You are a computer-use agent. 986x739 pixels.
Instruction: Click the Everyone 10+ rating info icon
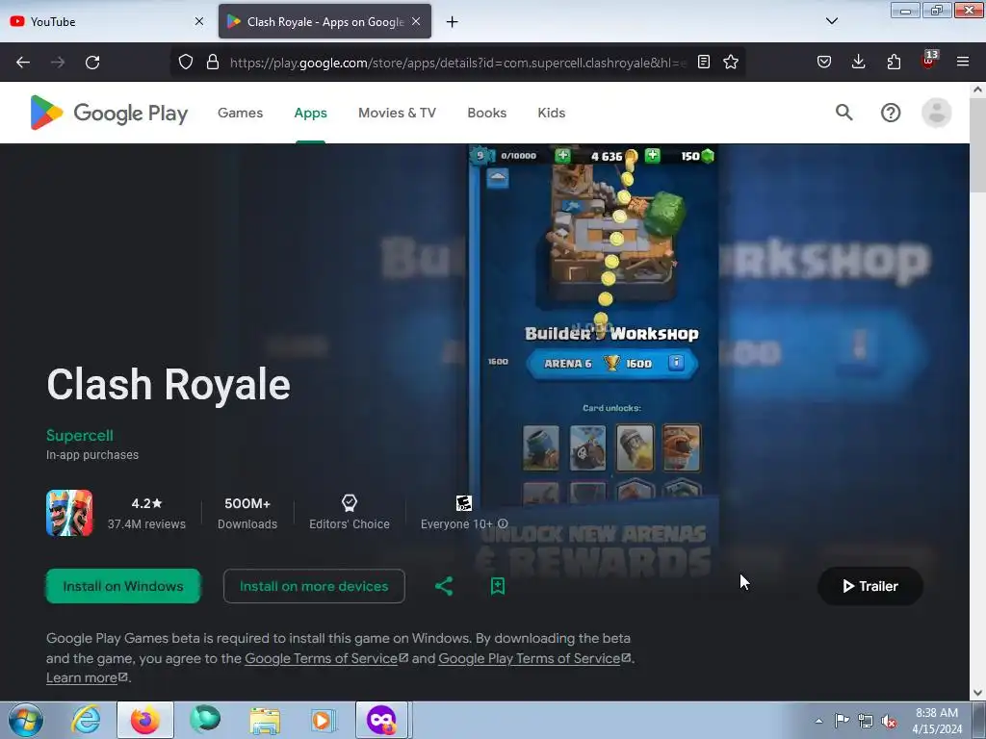point(503,523)
